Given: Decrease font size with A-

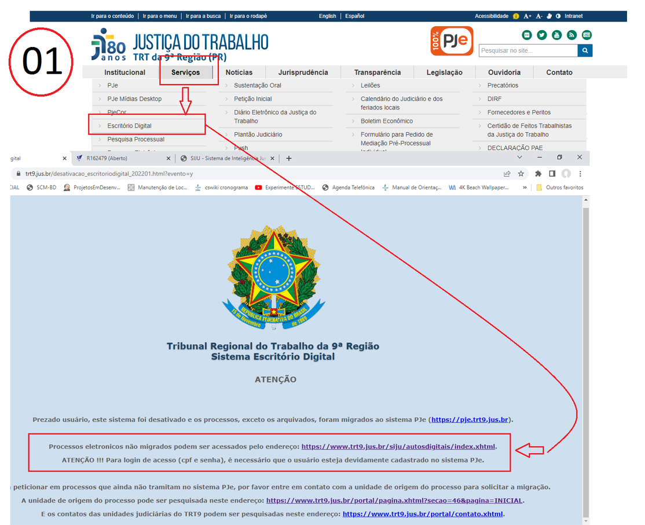Looking at the screenshot, I should pyautogui.click(x=539, y=16).
